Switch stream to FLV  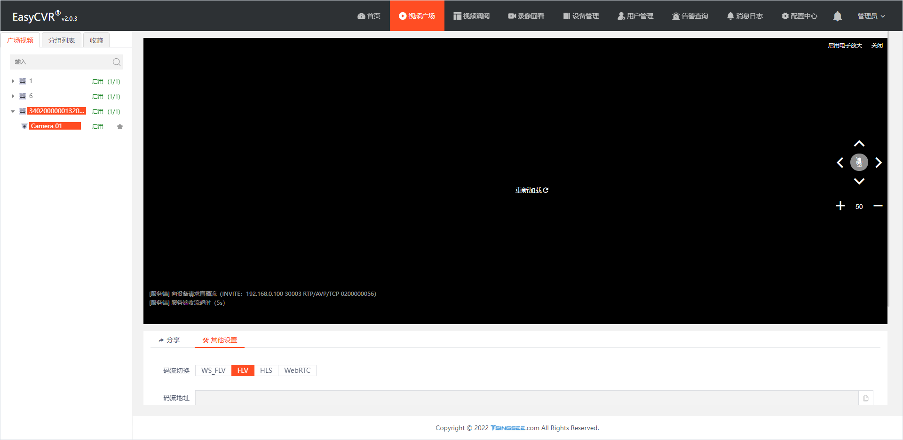click(x=243, y=371)
